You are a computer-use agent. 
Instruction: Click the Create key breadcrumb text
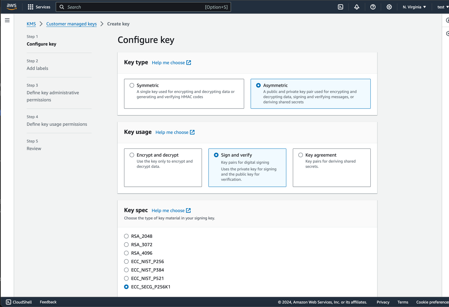(x=118, y=24)
